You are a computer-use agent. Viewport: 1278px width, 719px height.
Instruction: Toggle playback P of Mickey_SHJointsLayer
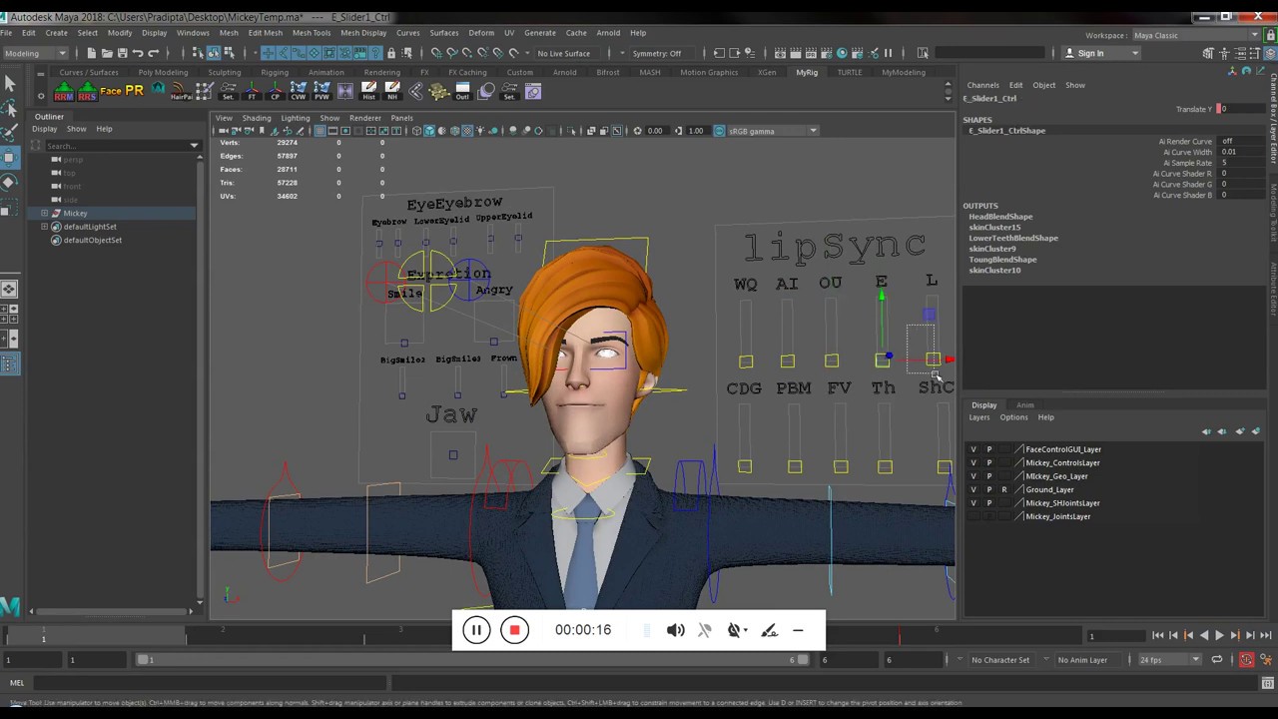pos(989,503)
